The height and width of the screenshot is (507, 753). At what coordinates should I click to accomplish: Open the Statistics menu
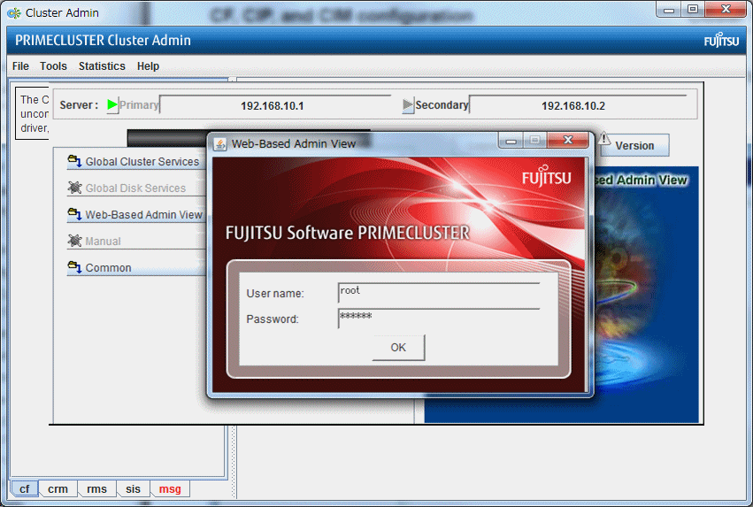[102, 65]
